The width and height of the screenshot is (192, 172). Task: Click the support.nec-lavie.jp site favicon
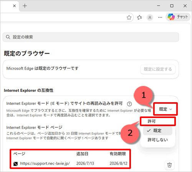[x=15, y=164]
